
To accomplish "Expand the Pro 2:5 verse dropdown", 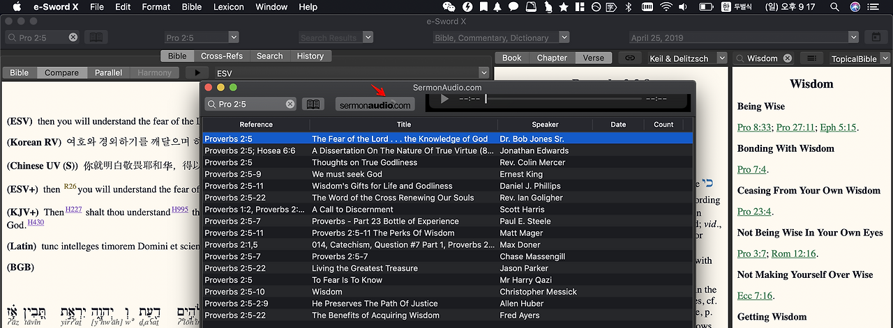I will (233, 38).
